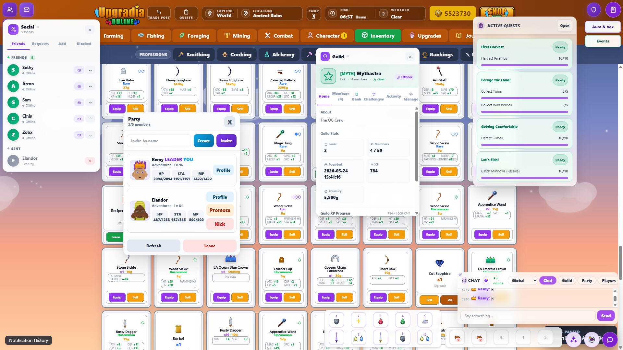
Task: Select the purple sword in hotbar slot 6
Action: [336, 337]
